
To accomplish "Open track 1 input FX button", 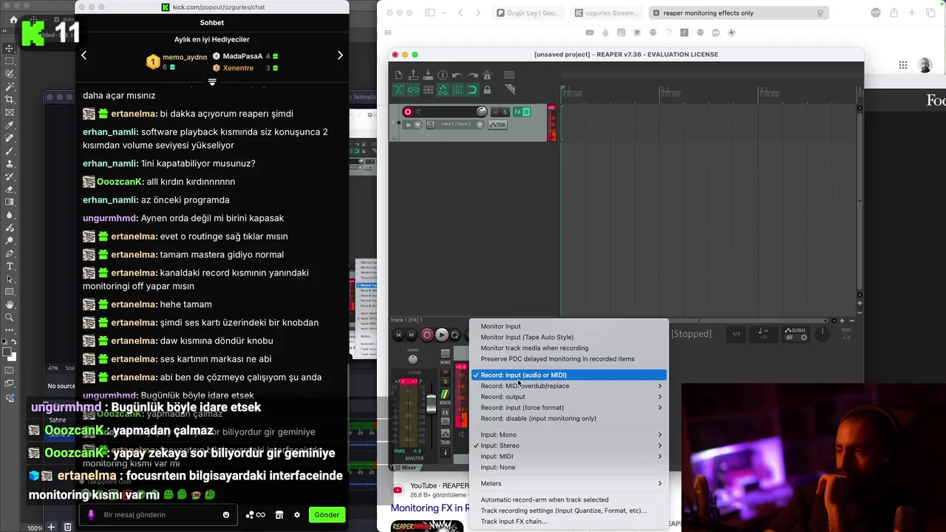I will coord(430,124).
